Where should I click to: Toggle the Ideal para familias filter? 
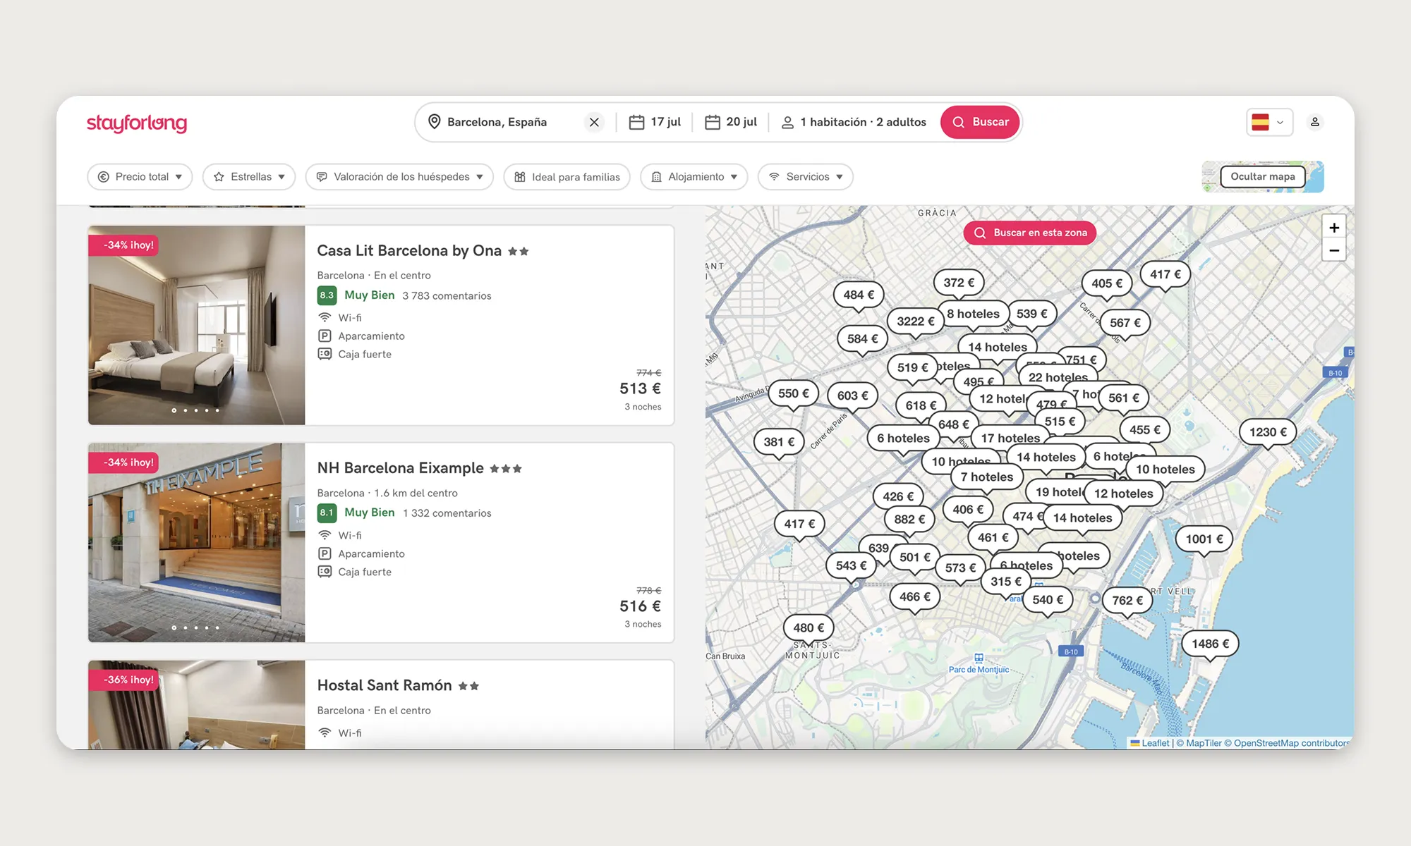point(567,177)
